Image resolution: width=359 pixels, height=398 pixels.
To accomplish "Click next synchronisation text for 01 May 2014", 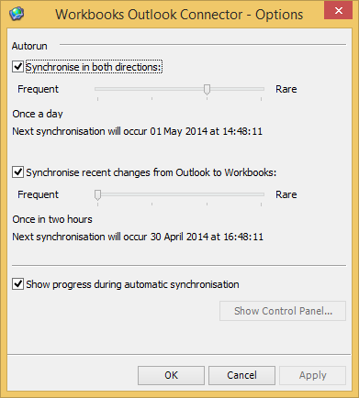I will (x=138, y=131).
